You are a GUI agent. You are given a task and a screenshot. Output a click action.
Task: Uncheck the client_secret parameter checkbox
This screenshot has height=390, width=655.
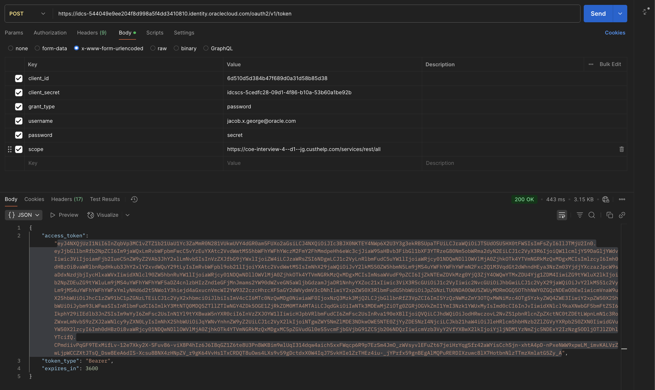pyautogui.click(x=18, y=93)
